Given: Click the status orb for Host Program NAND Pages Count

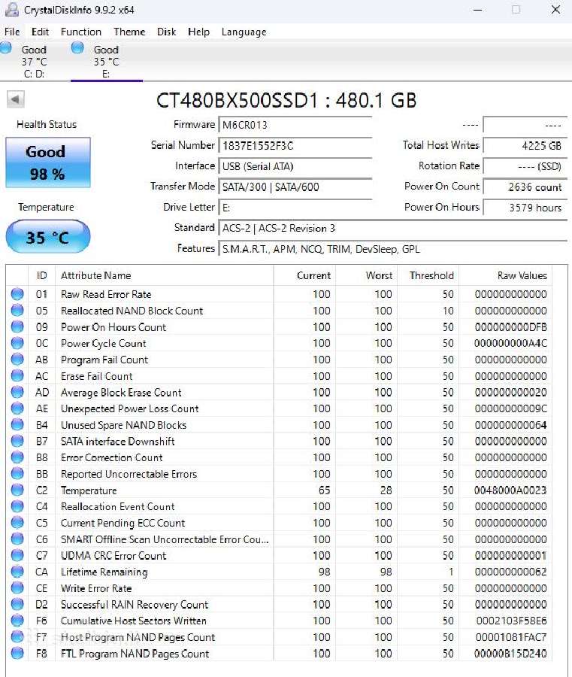Looking at the screenshot, I should point(17,637).
